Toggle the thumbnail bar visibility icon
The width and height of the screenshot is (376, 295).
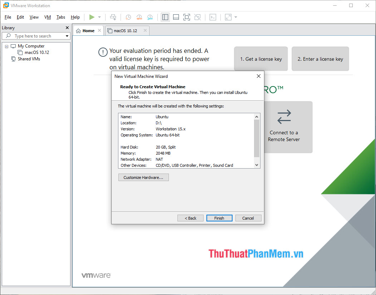tap(176, 17)
